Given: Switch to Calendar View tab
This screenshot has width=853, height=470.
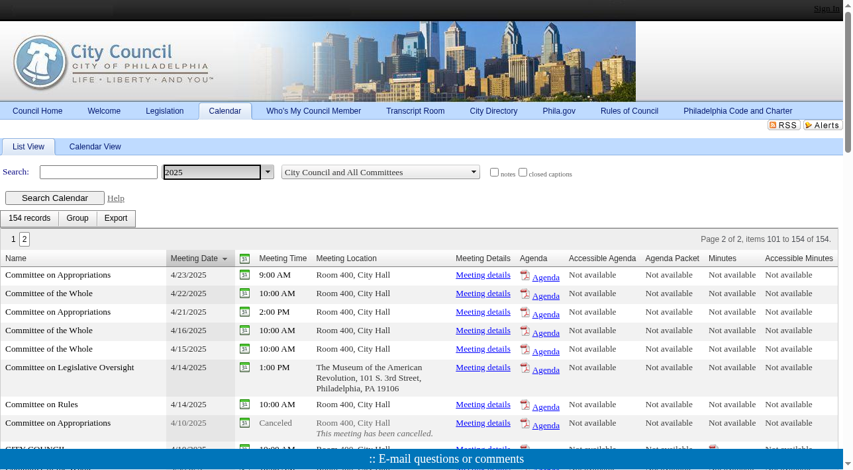Looking at the screenshot, I should pyautogui.click(x=95, y=147).
